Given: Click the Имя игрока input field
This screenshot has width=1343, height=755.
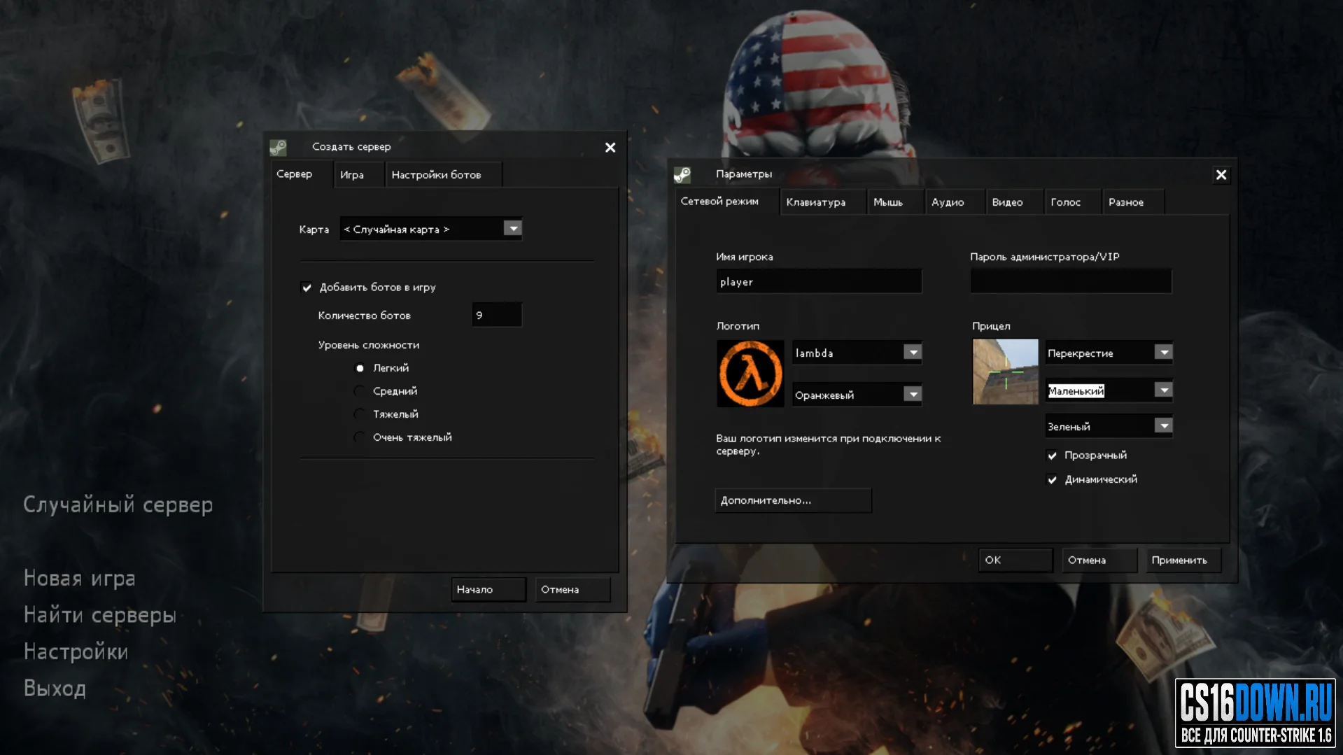Looking at the screenshot, I should pyautogui.click(x=819, y=282).
